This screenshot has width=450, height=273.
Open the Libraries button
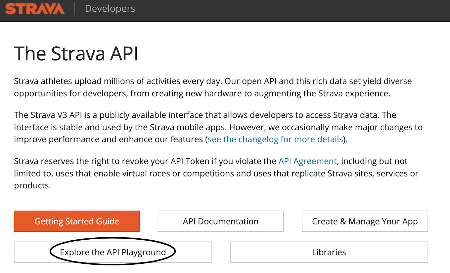[329, 252]
